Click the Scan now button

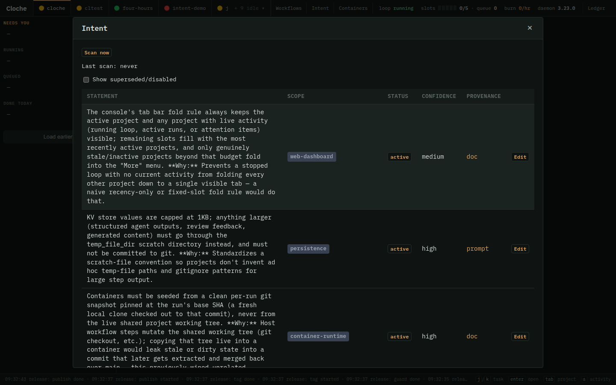pos(97,53)
